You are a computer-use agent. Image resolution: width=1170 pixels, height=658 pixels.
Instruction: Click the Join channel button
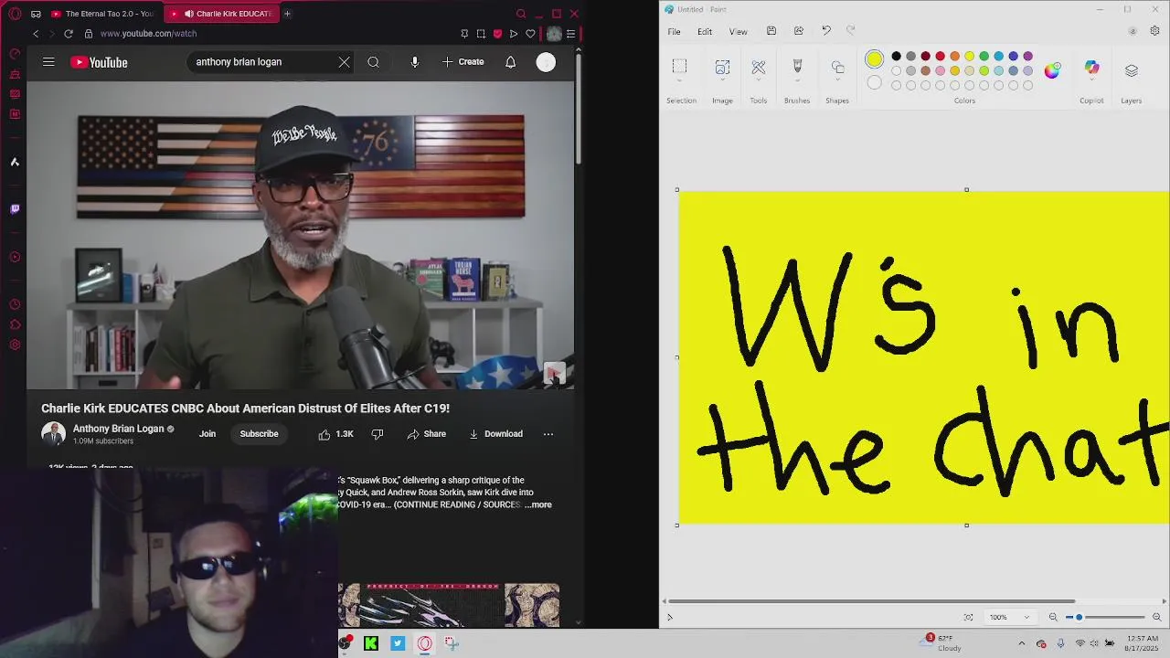tap(207, 434)
